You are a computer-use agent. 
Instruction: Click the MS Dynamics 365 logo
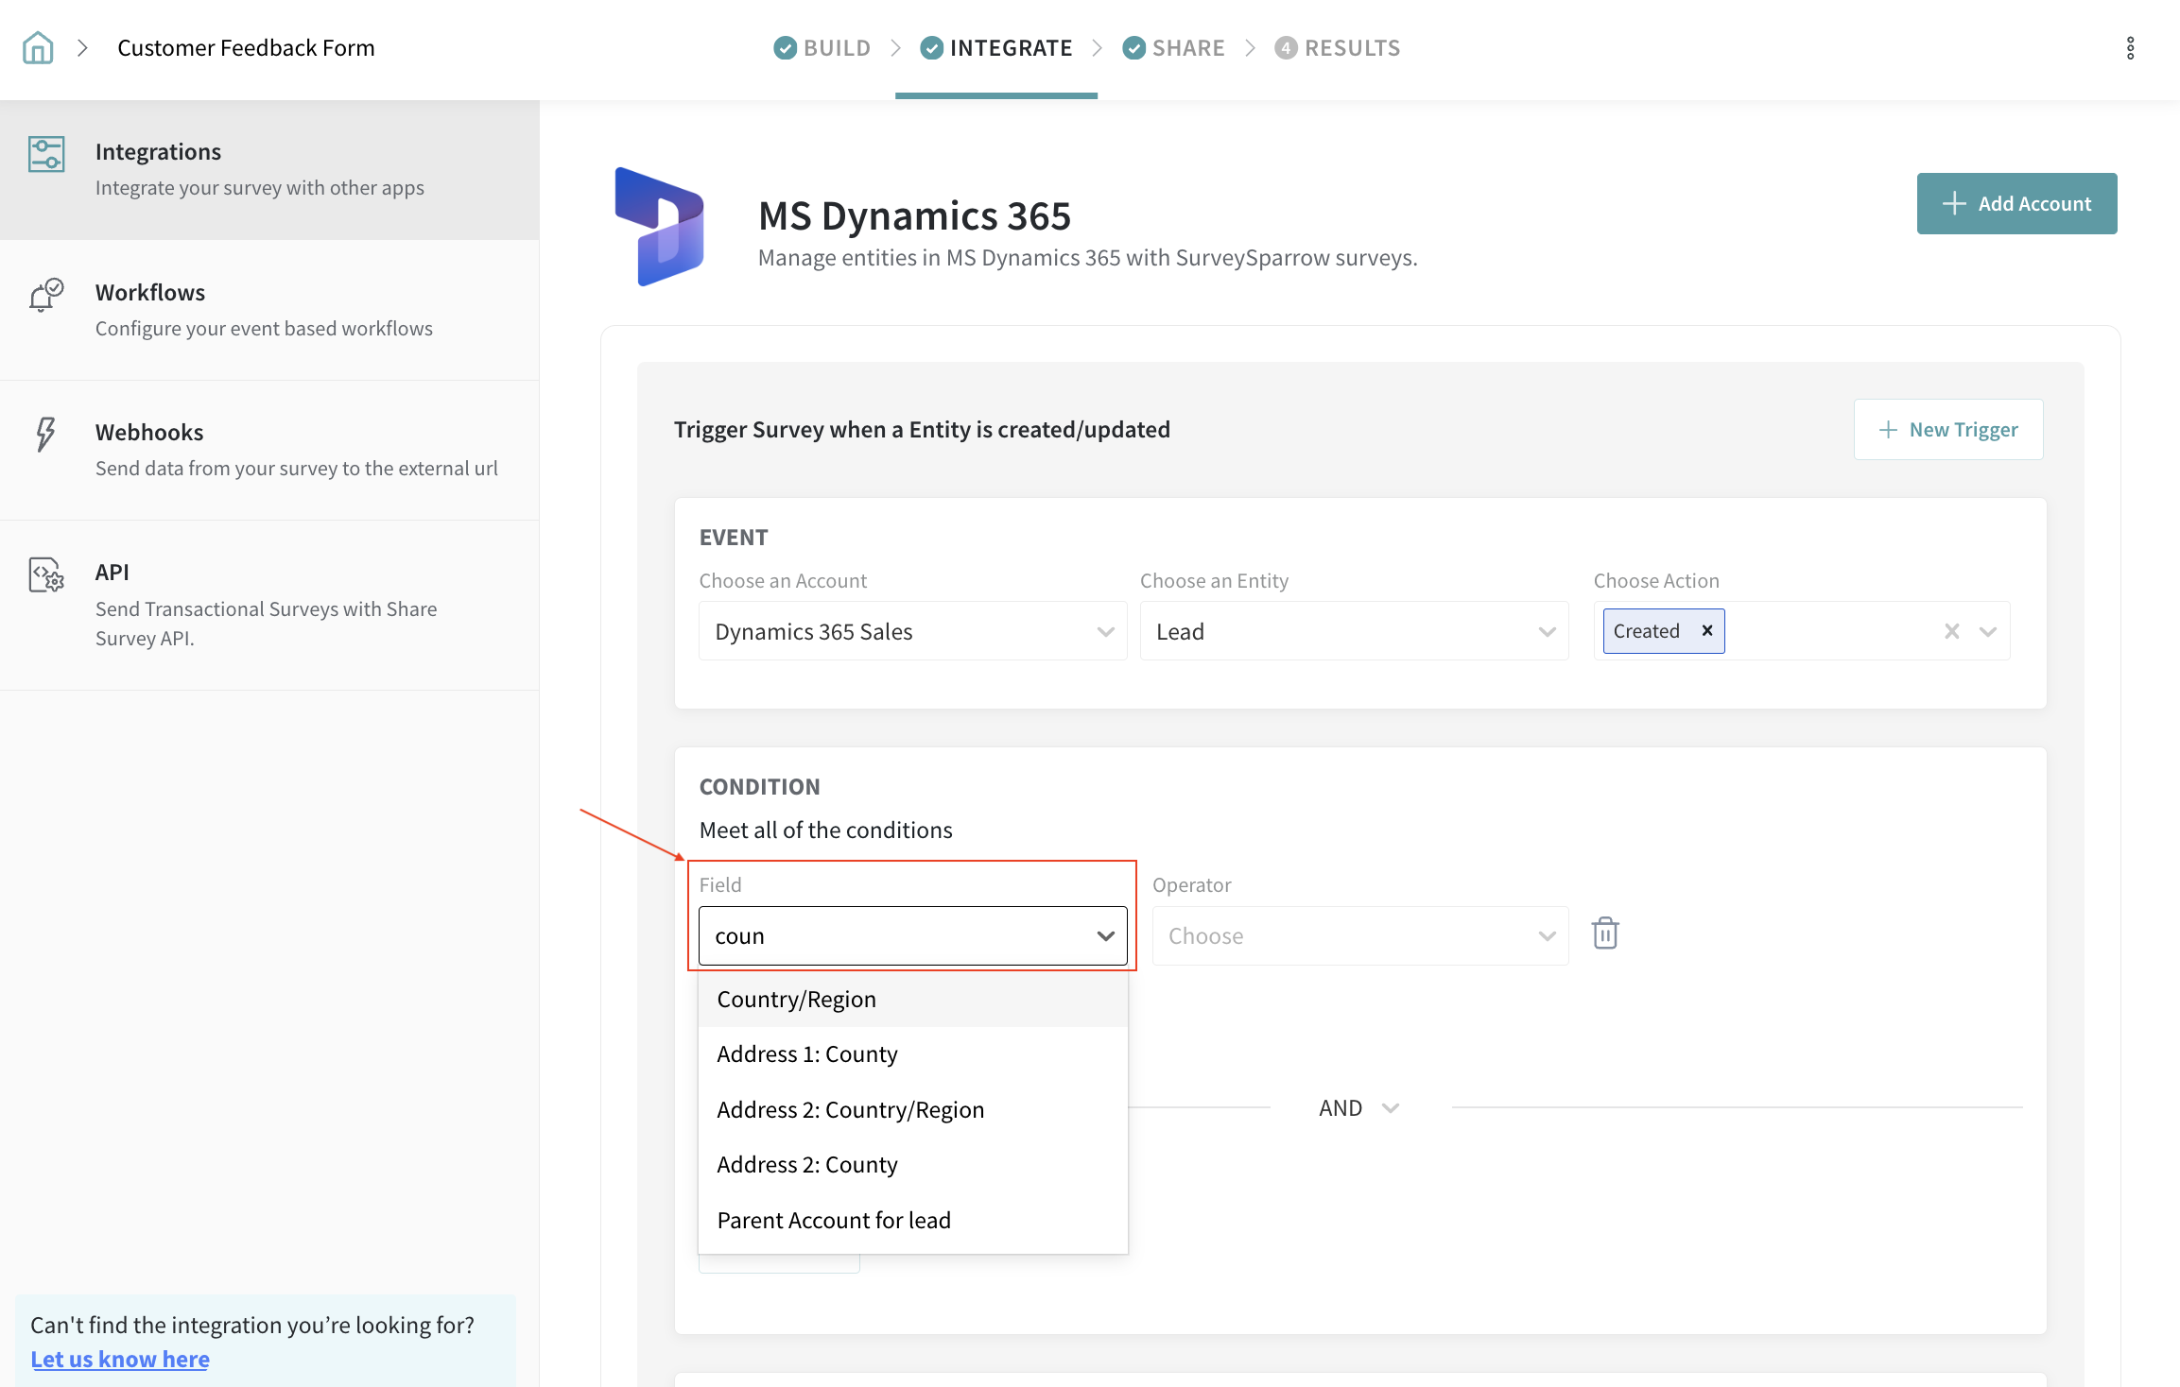660,226
